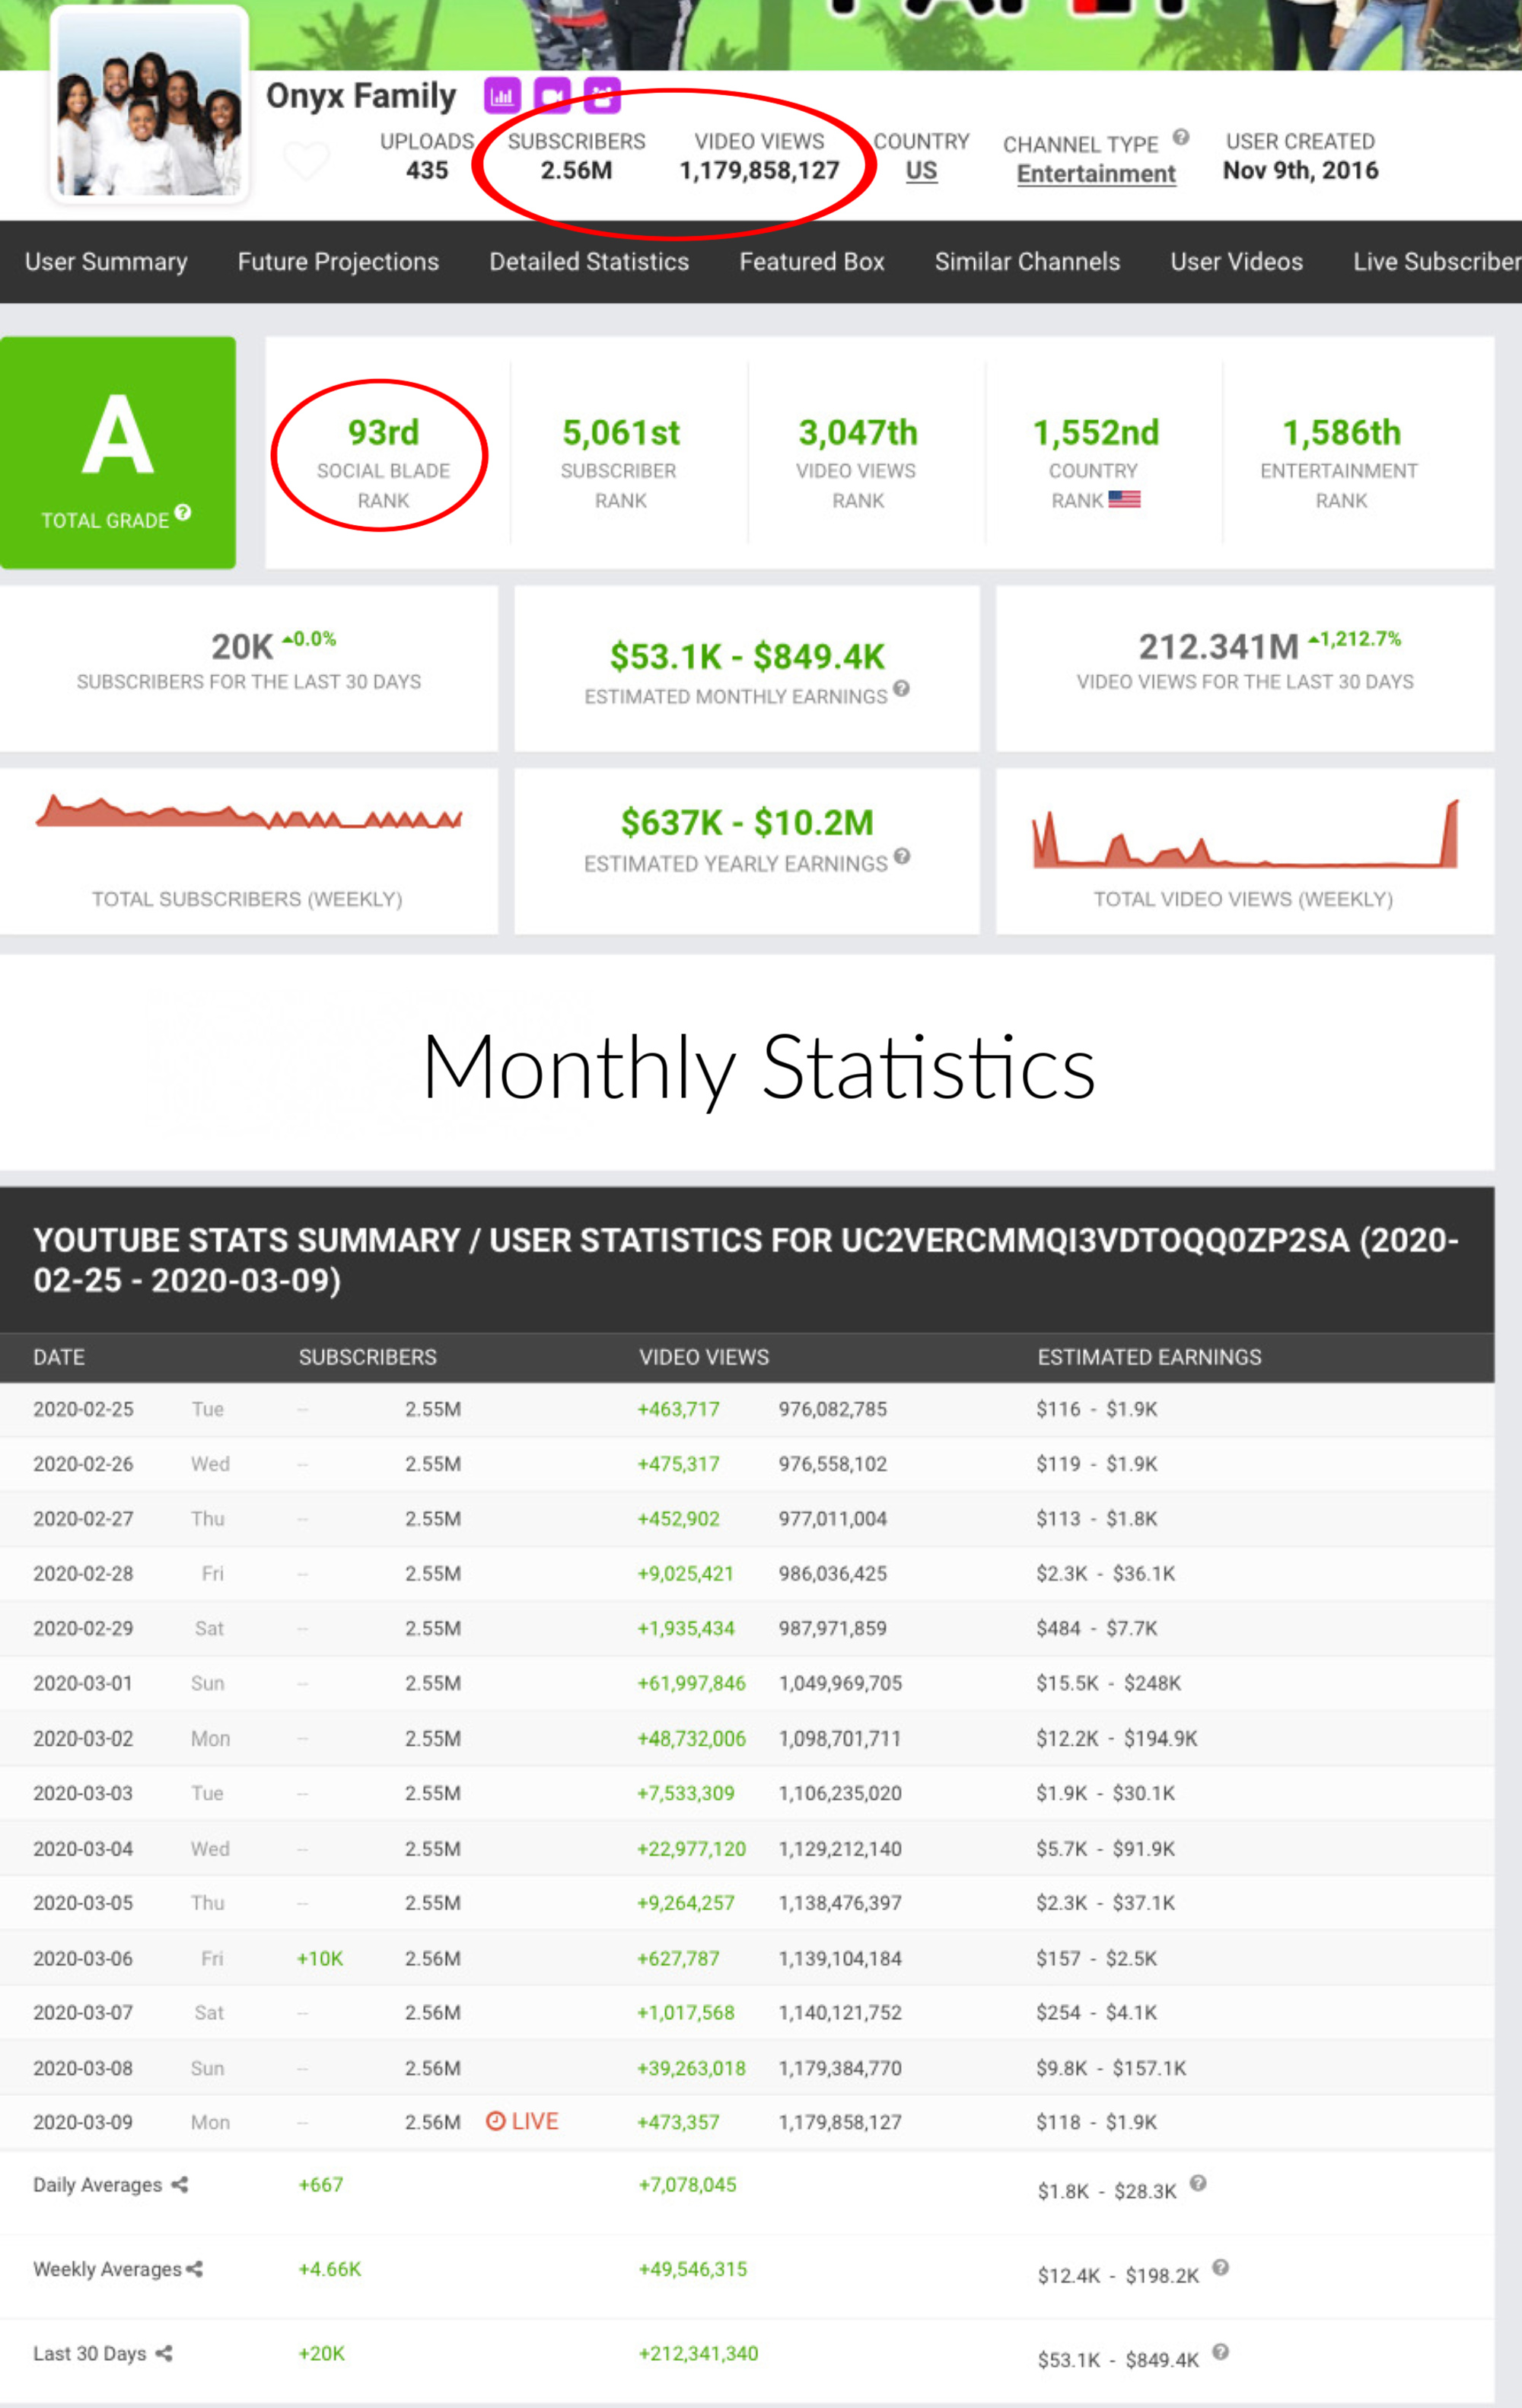The height and width of the screenshot is (2408, 1522).
Task: Click the +10K subscribers on 2020-03-06
Action: click(x=320, y=1958)
